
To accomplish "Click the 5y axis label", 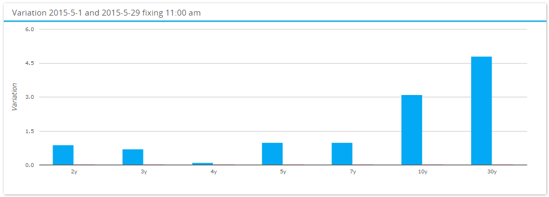I will pos(283,172).
